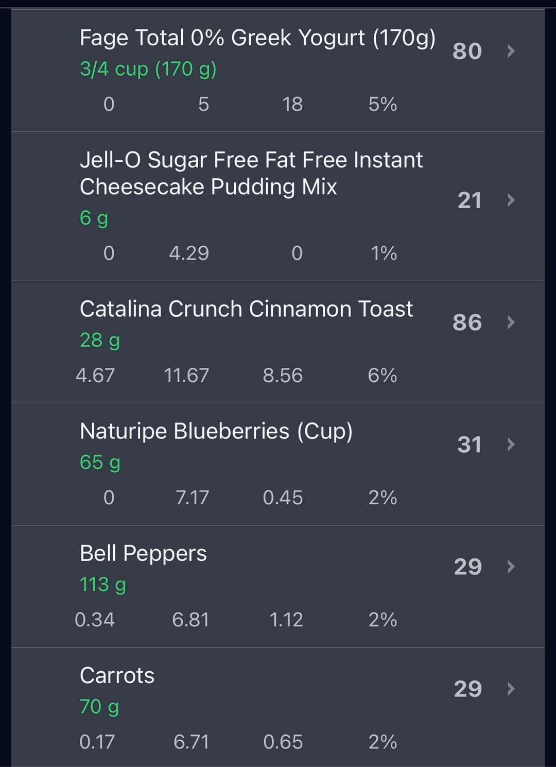This screenshot has height=767, width=556.
Task: Select the Naturipe Blueberries (Cup) title
Action: tap(216, 431)
